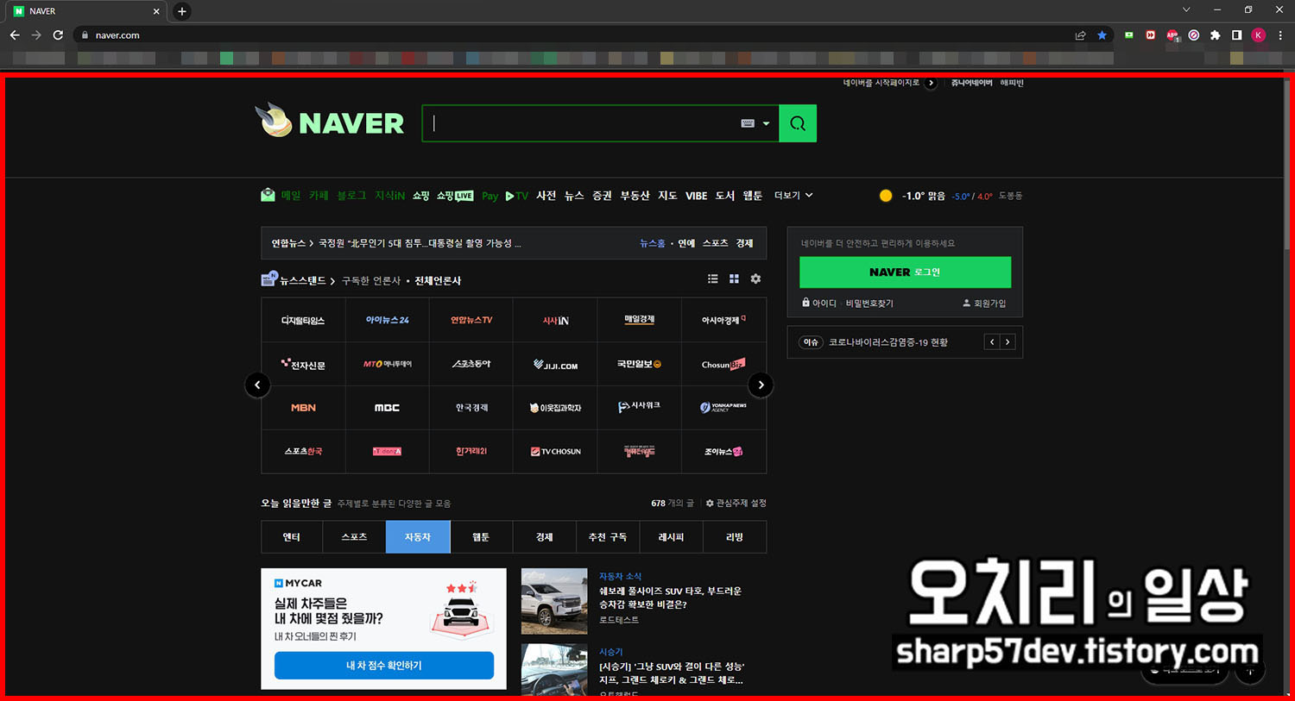Expand the search autocomplete dropdown arrow

(766, 124)
